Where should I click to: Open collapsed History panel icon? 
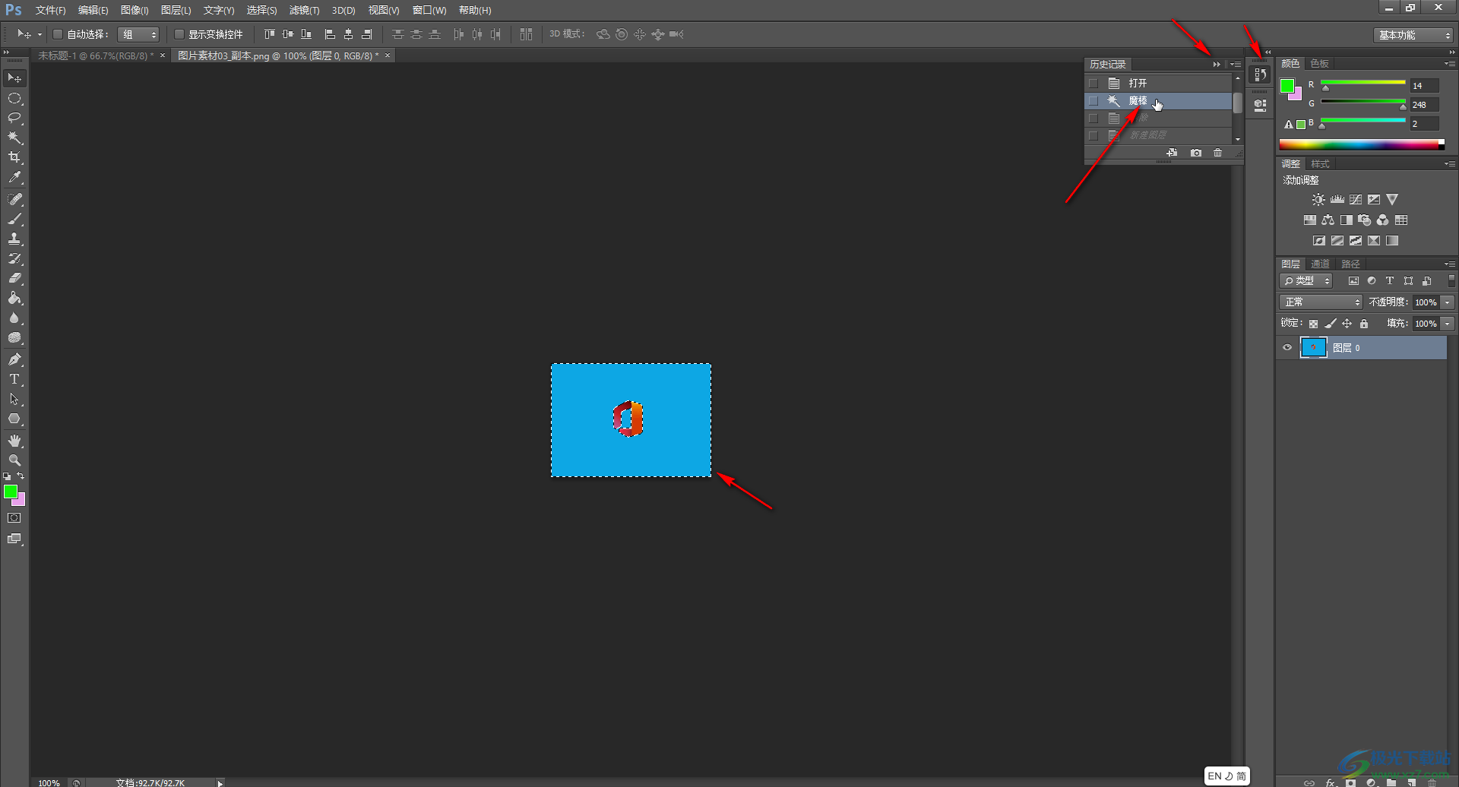tap(1260, 74)
